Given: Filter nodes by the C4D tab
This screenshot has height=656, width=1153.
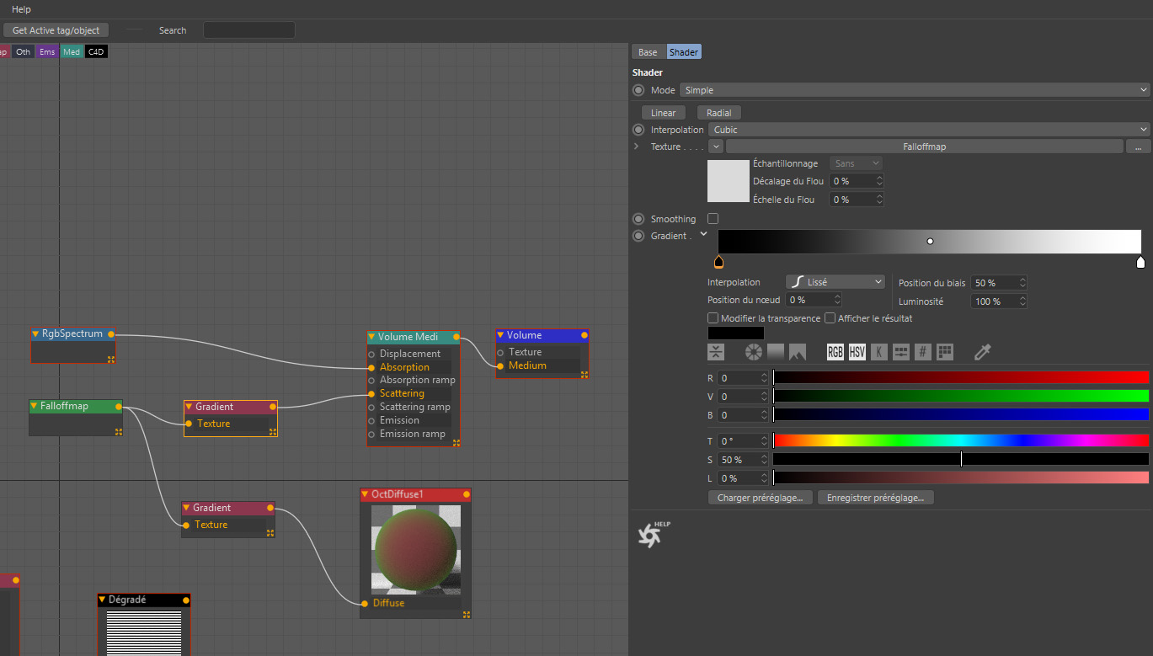Looking at the screenshot, I should 97,52.
